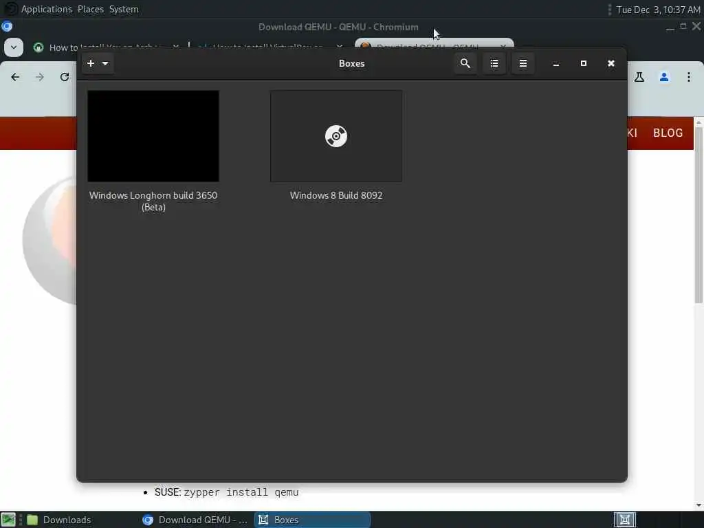704x528 pixels.
Task: Open the clock showing Tue Dec 3, 10:37 AM
Action: coord(658,10)
